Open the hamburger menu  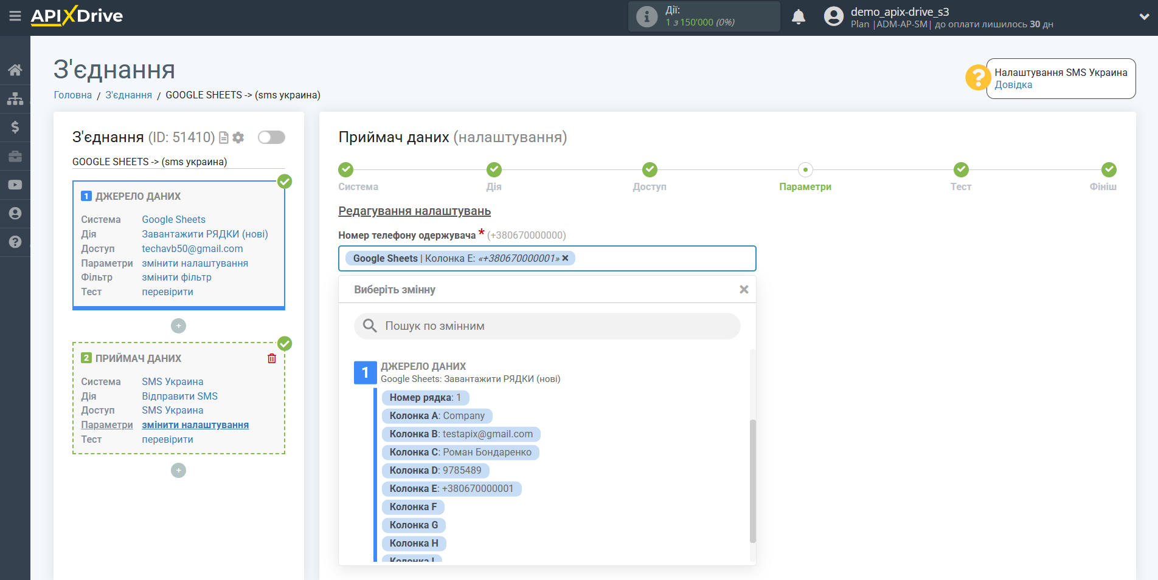15,16
